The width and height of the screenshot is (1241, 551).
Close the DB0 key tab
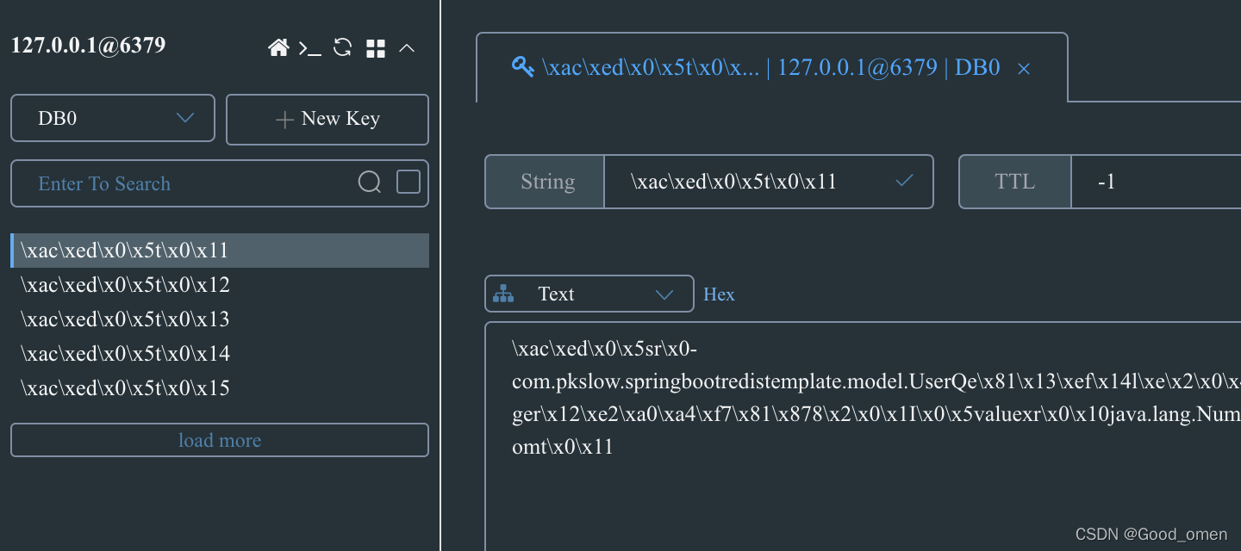(x=1024, y=69)
